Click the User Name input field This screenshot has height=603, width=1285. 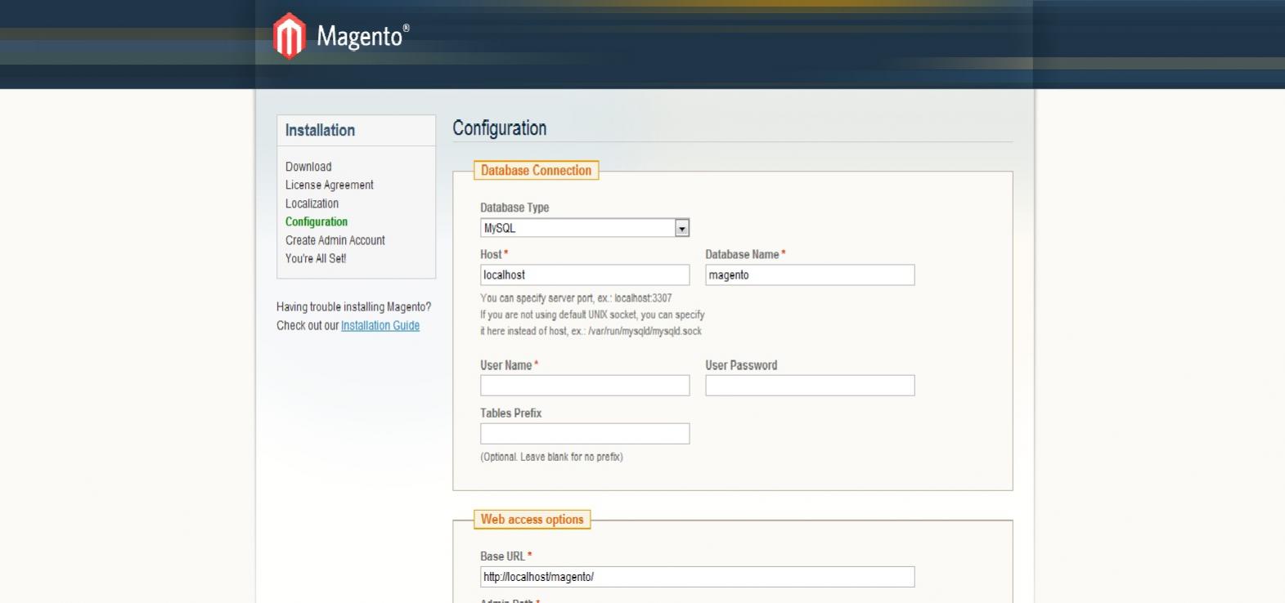point(585,386)
